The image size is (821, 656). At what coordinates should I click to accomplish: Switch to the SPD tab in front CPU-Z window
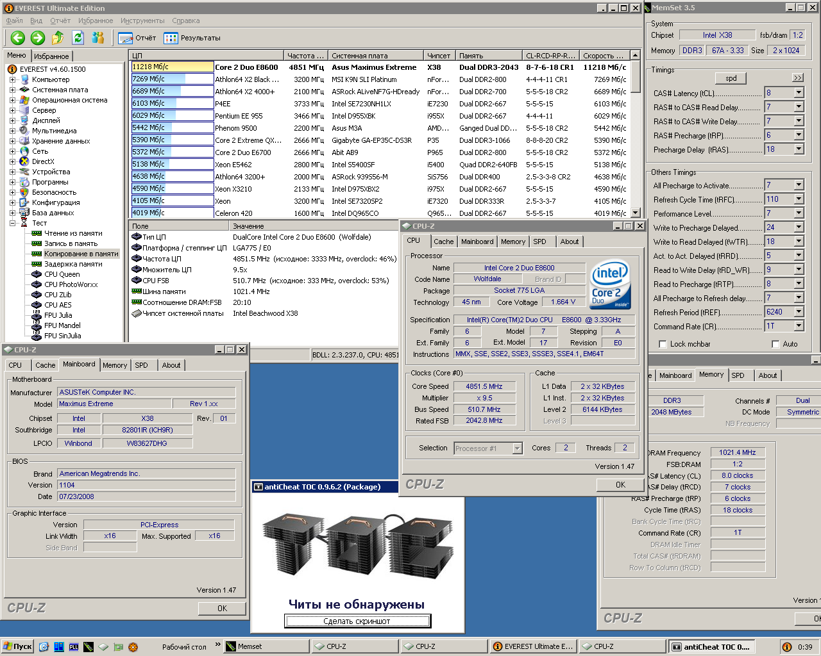click(539, 242)
